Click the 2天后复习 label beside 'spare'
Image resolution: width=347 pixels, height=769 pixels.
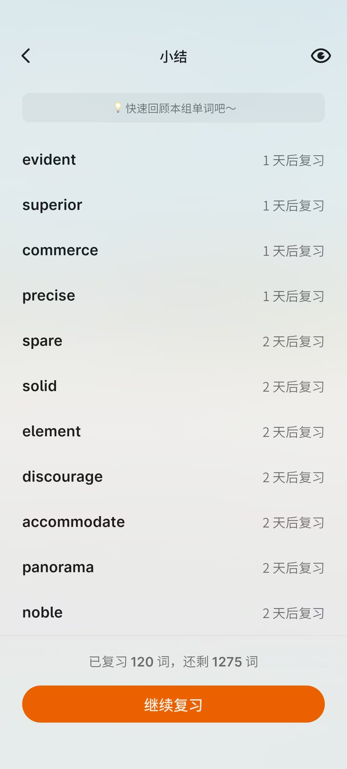coord(293,342)
